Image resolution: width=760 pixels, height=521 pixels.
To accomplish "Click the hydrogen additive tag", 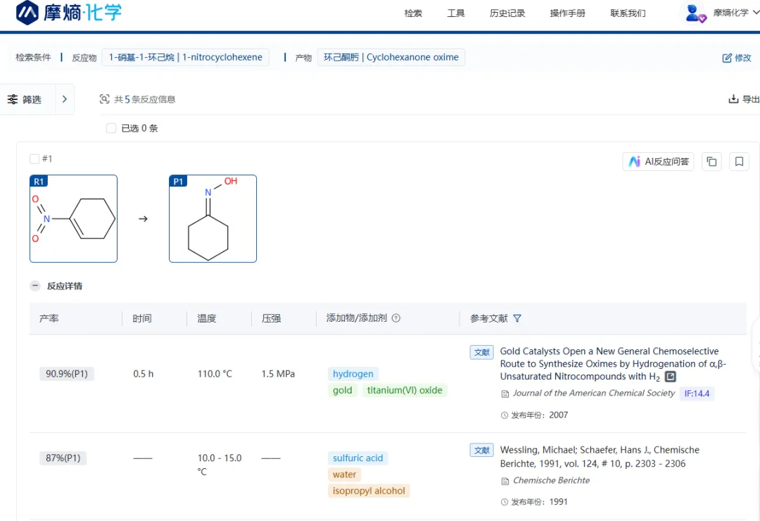I will 353,374.
